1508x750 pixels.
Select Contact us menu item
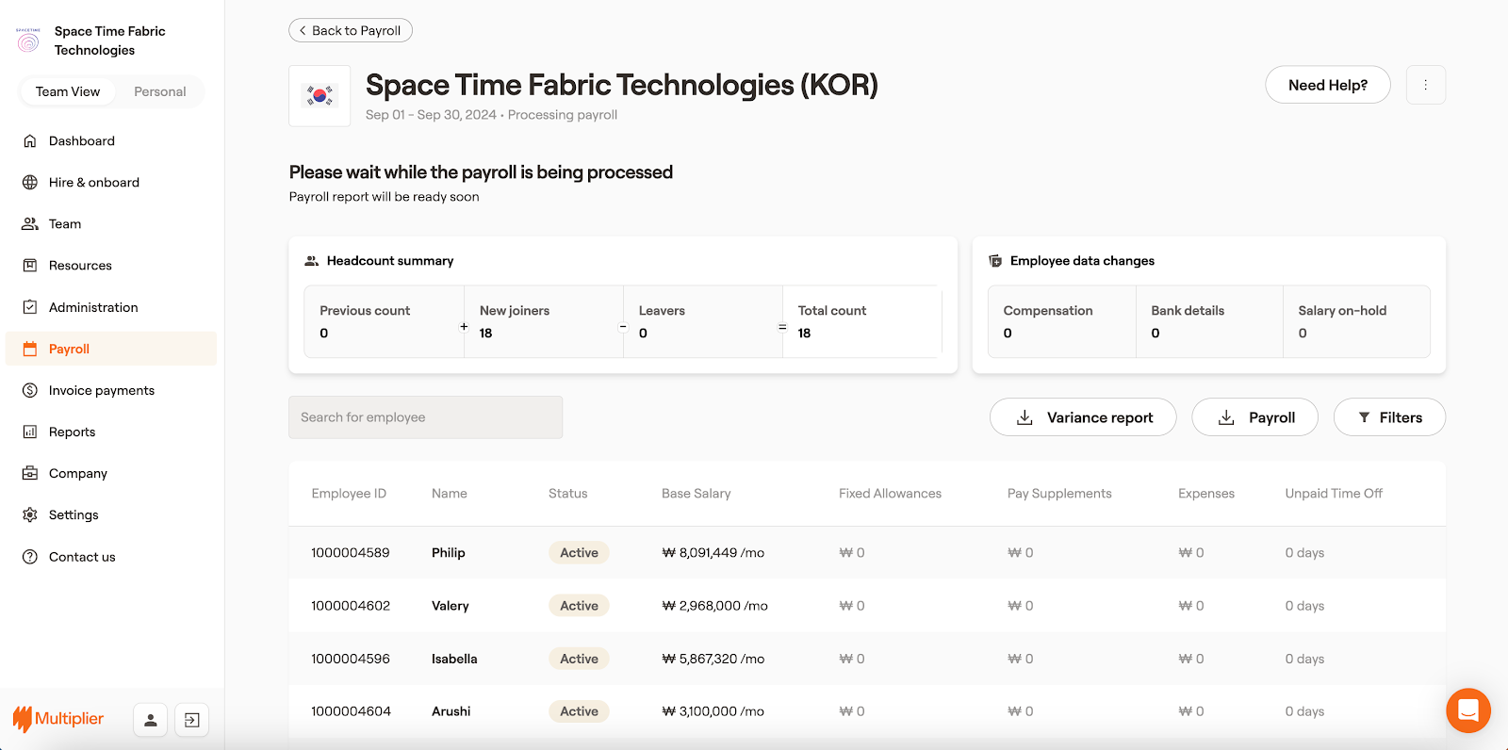[x=111, y=557]
